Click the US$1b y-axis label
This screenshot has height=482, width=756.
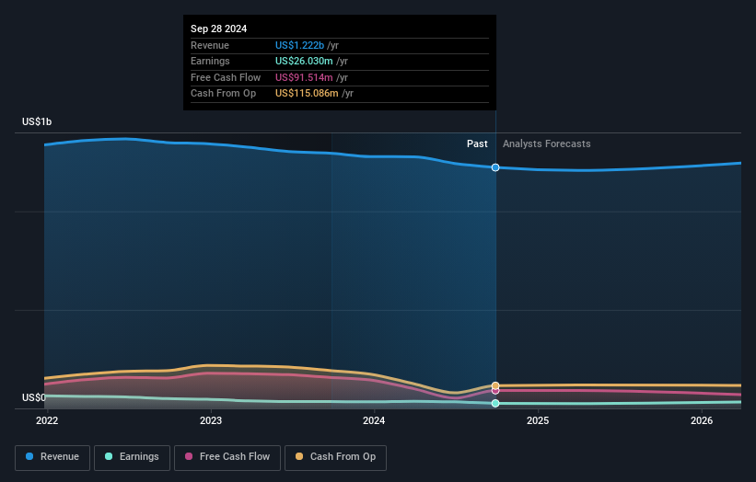[x=37, y=121]
